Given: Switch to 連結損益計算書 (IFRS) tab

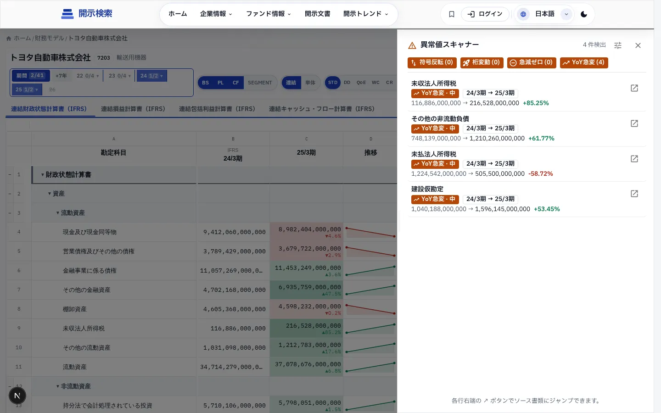Looking at the screenshot, I should (133, 109).
